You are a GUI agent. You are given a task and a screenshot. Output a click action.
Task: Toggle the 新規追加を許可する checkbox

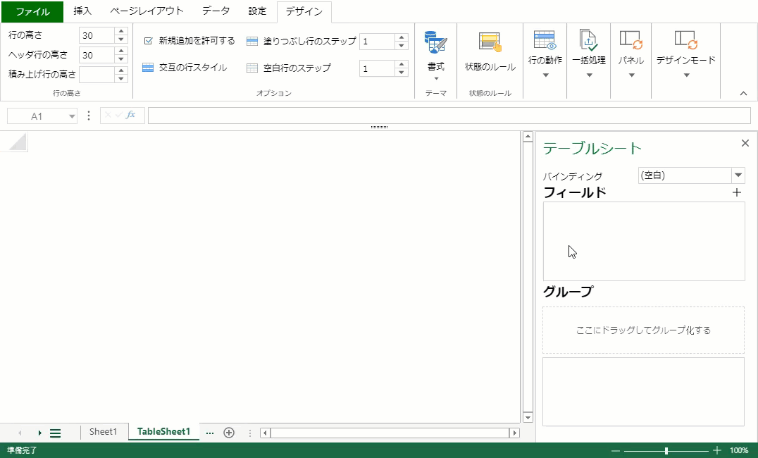[x=147, y=41]
